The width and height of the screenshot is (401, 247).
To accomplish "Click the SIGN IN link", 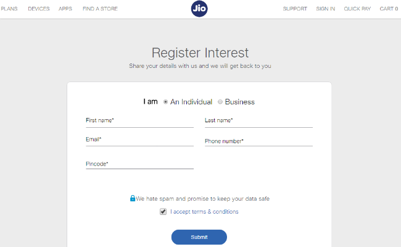I will (325, 9).
